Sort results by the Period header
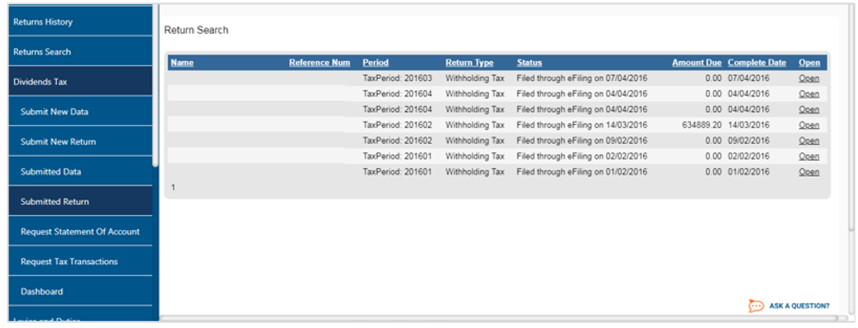 (x=375, y=63)
